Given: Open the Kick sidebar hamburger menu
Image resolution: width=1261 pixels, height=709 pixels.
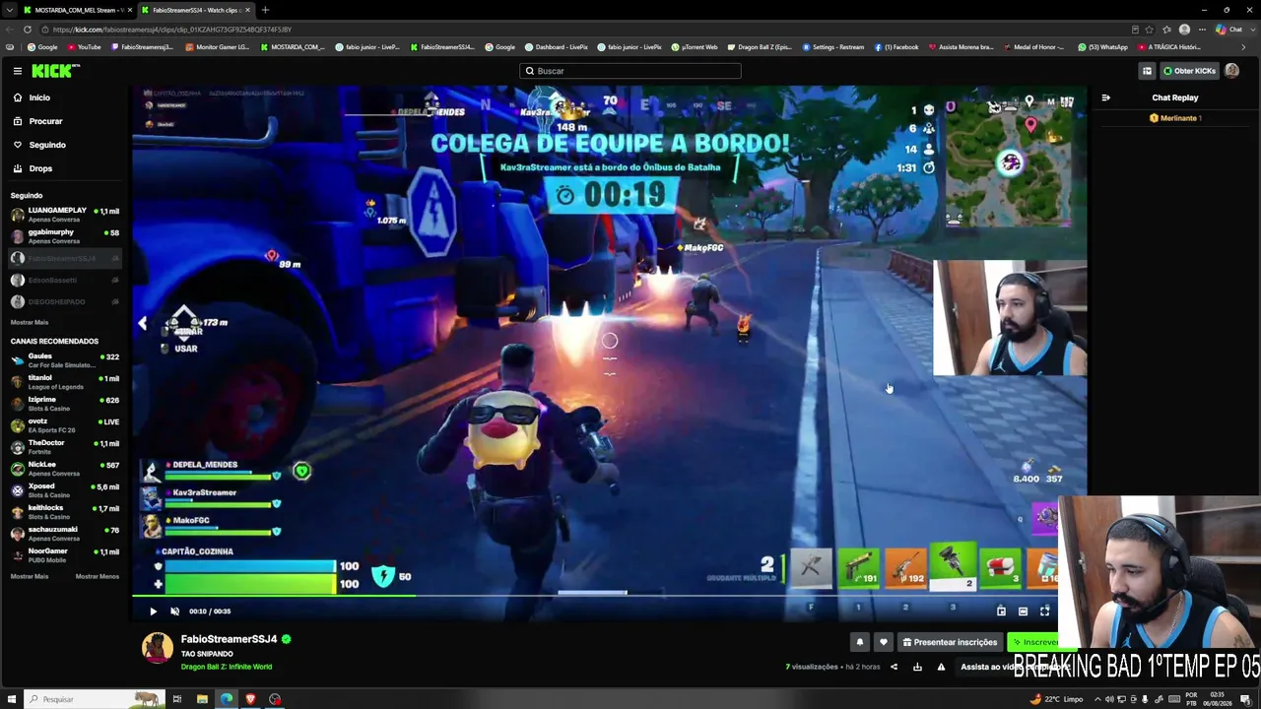Looking at the screenshot, I should pos(18,71).
